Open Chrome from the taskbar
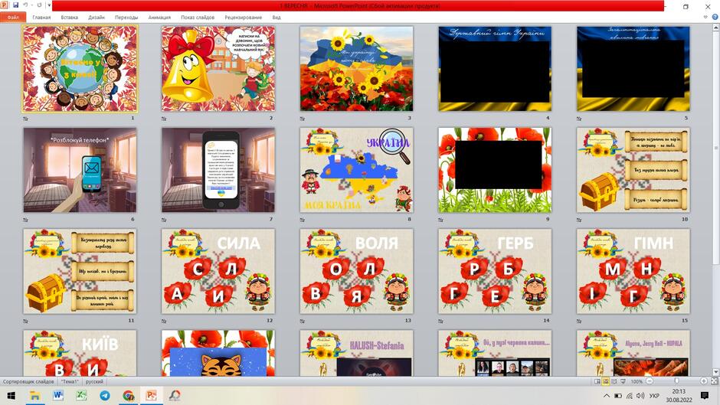This screenshot has width=720, height=405. click(128, 395)
